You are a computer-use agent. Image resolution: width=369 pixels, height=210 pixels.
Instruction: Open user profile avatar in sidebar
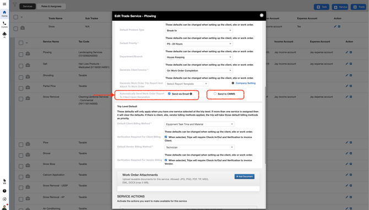pos(4,208)
